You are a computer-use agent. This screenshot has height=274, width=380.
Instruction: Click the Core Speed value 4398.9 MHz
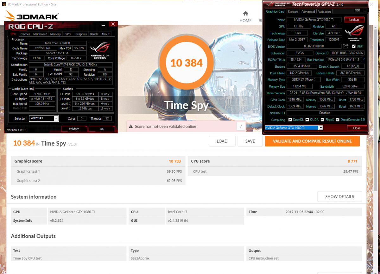(42, 94)
